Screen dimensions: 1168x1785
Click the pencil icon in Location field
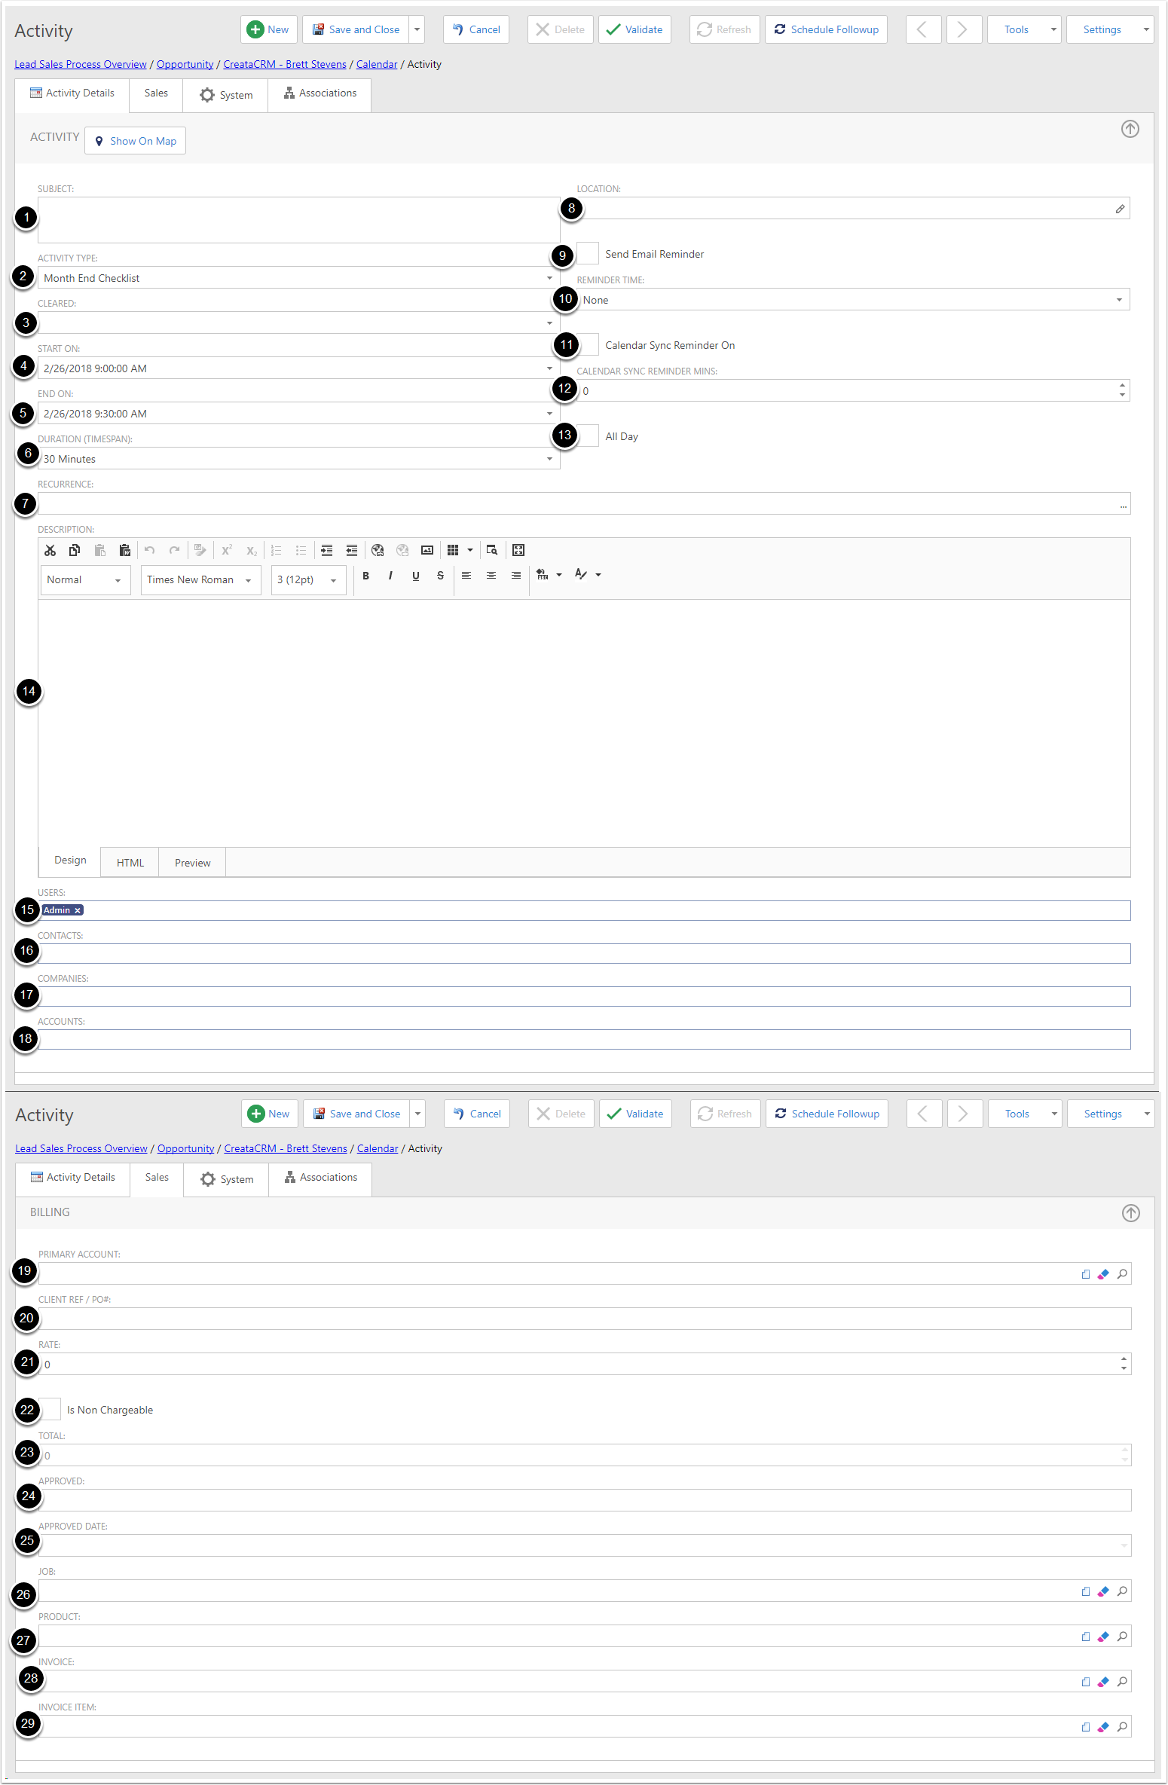pyautogui.click(x=1120, y=209)
